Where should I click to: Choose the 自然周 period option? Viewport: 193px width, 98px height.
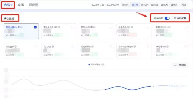tap(164, 5)
